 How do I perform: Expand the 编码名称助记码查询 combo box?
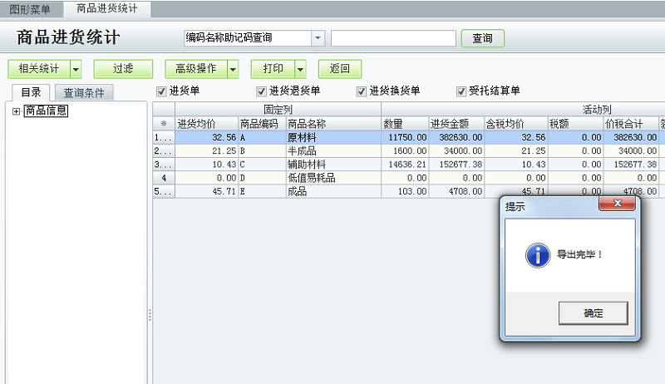[x=318, y=38]
